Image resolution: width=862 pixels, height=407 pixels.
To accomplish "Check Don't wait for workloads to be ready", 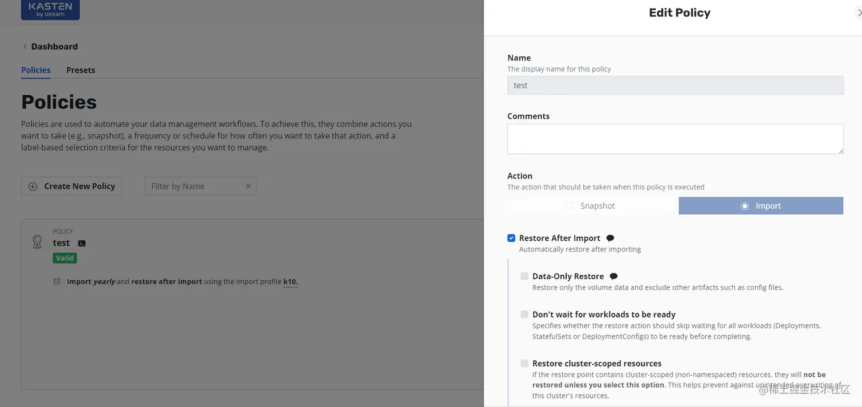I will click(x=524, y=315).
